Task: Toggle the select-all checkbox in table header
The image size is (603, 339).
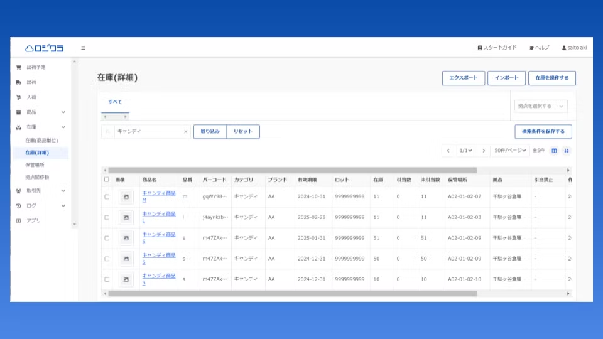Action: [x=107, y=180]
